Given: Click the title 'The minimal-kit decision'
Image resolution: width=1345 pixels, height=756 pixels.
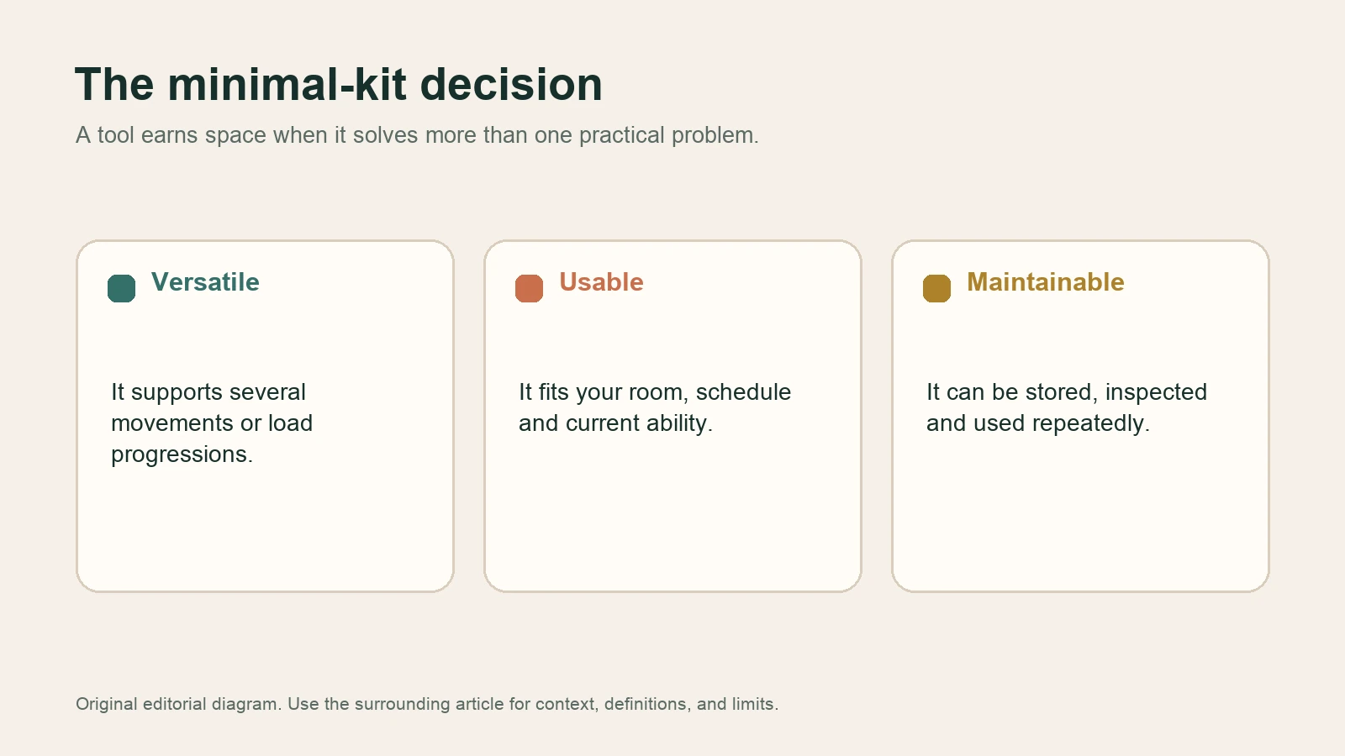Looking at the screenshot, I should point(339,85).
